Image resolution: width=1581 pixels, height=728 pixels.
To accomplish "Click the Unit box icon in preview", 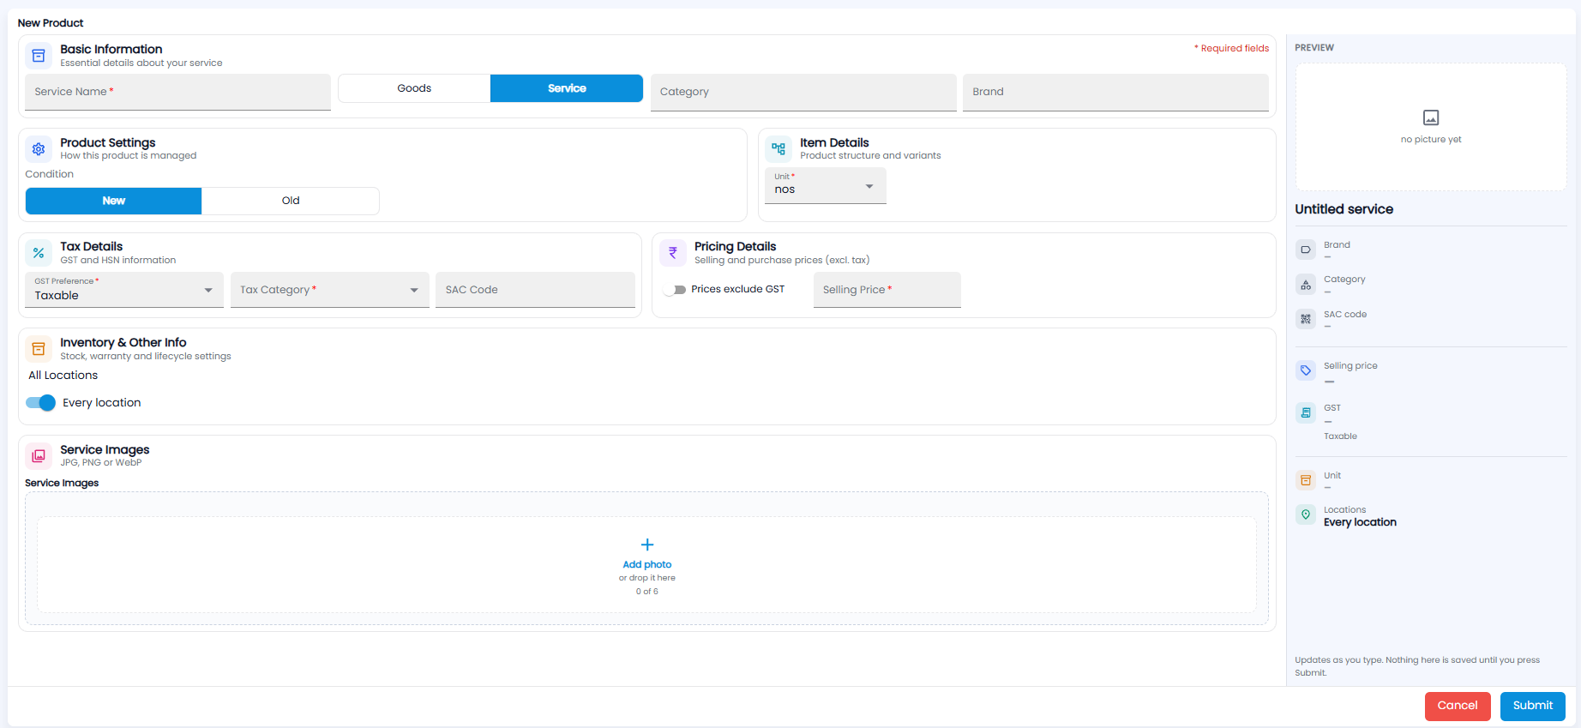I will 1306,480.
